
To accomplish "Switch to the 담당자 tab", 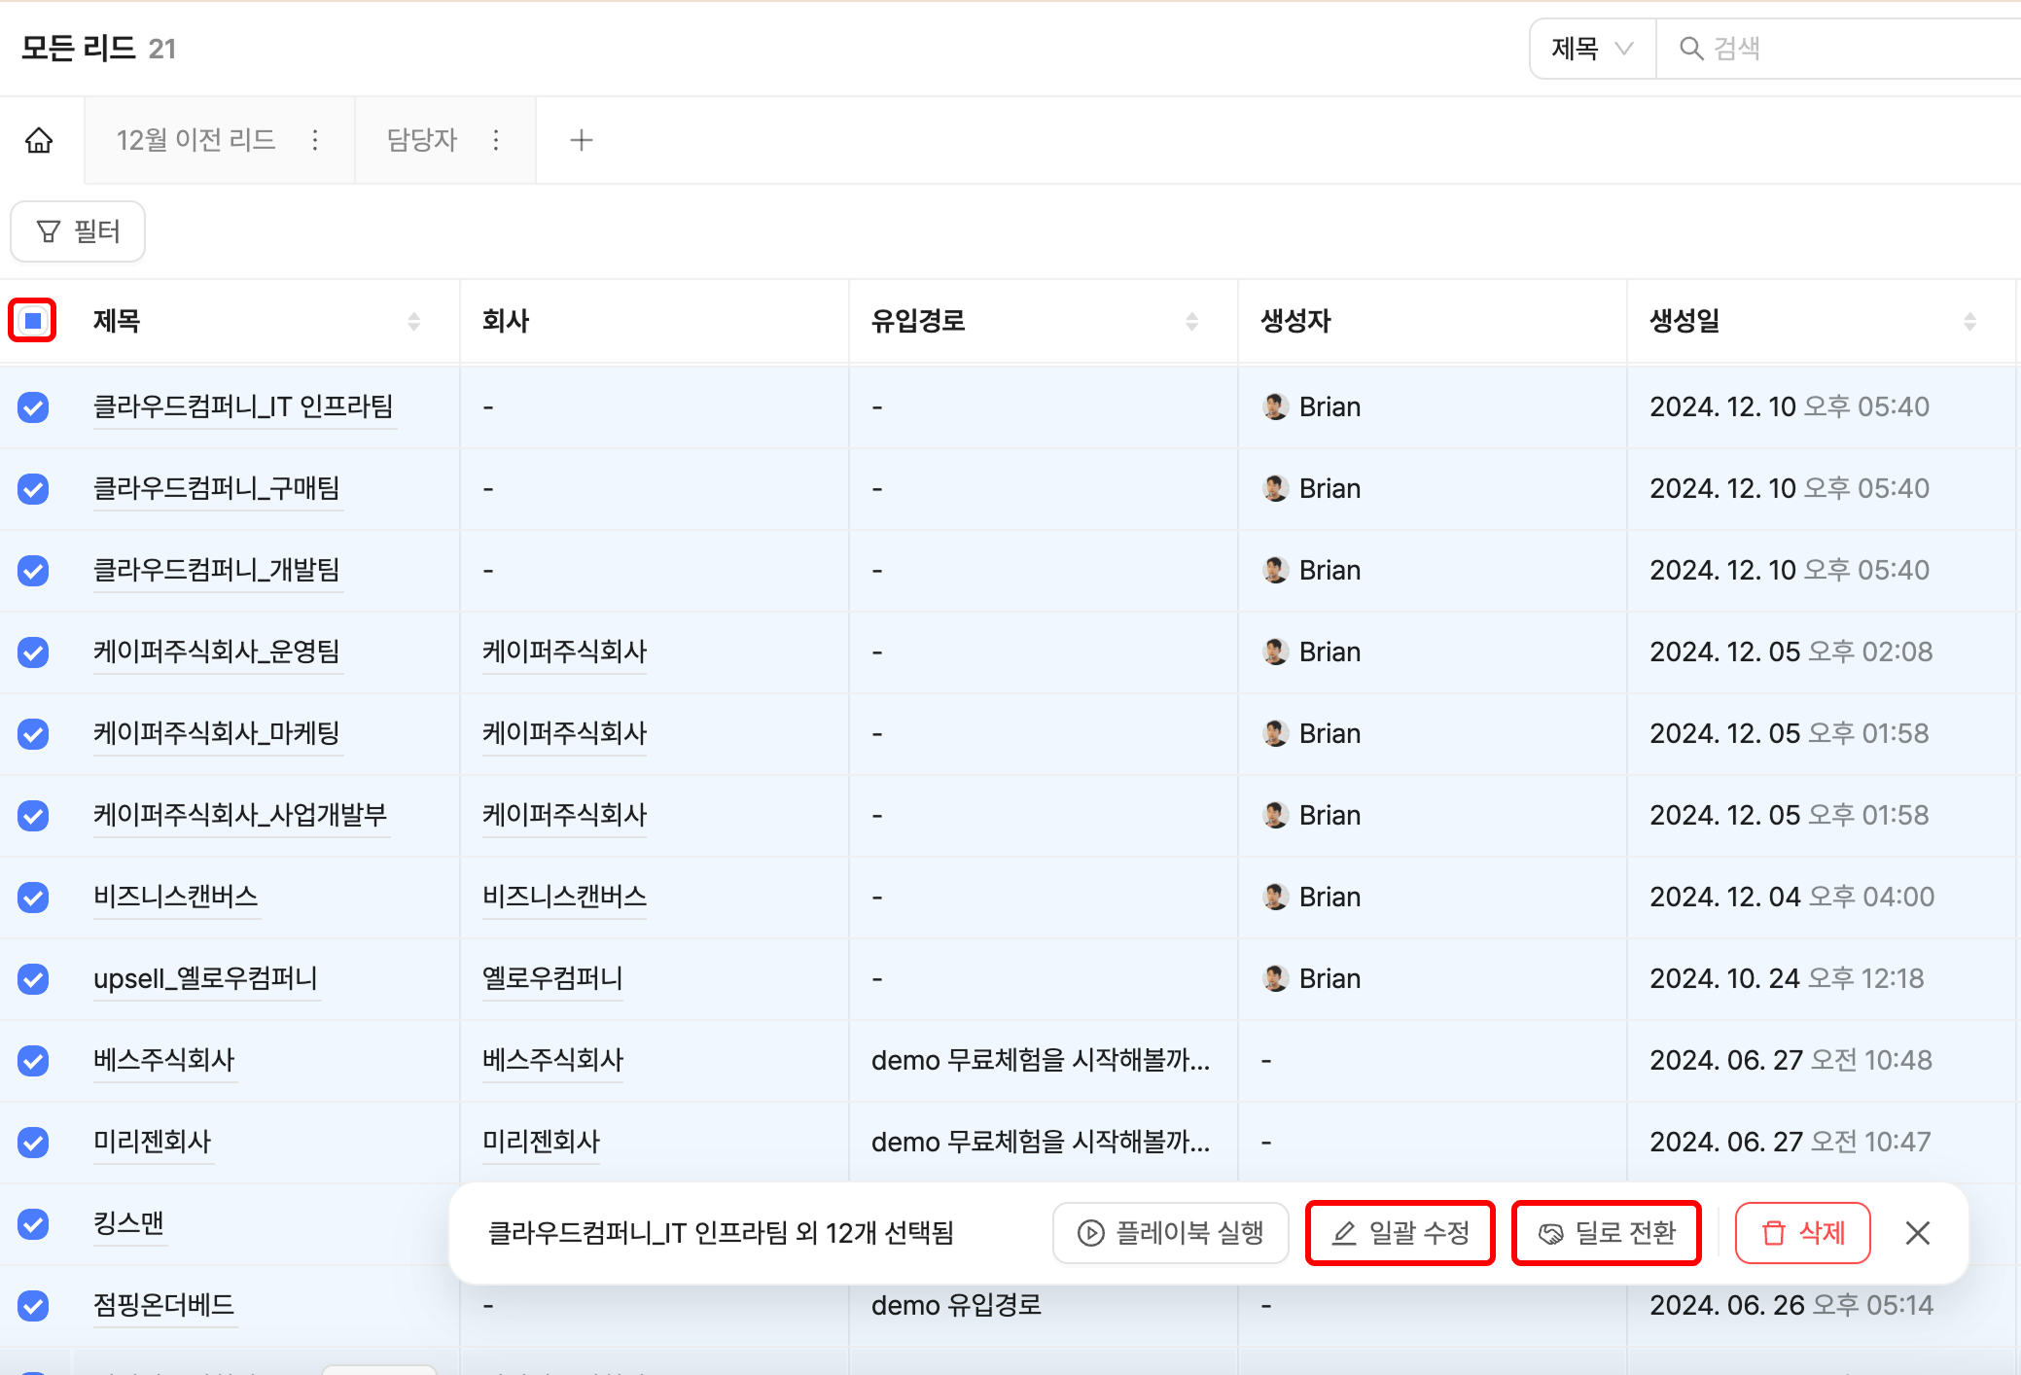I will (x=422, y=140).
